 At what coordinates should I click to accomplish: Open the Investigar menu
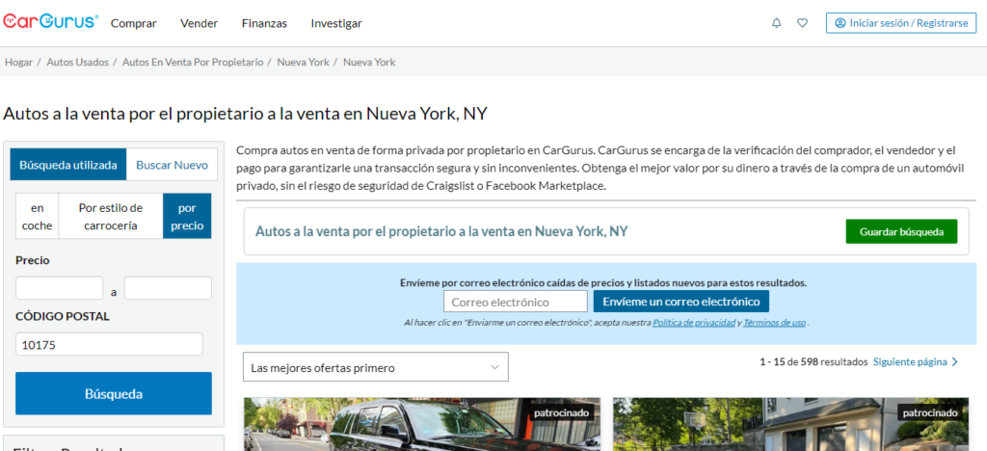click(336, 23)
